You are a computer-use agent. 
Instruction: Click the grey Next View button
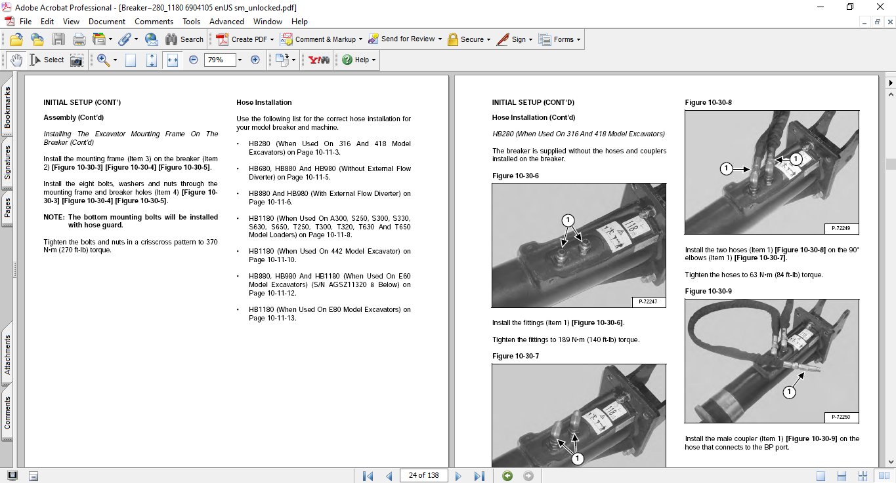click(x=528, y=476)
